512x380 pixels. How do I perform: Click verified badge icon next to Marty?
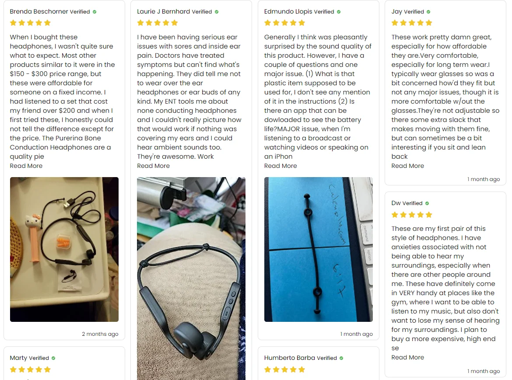point(53,358)
